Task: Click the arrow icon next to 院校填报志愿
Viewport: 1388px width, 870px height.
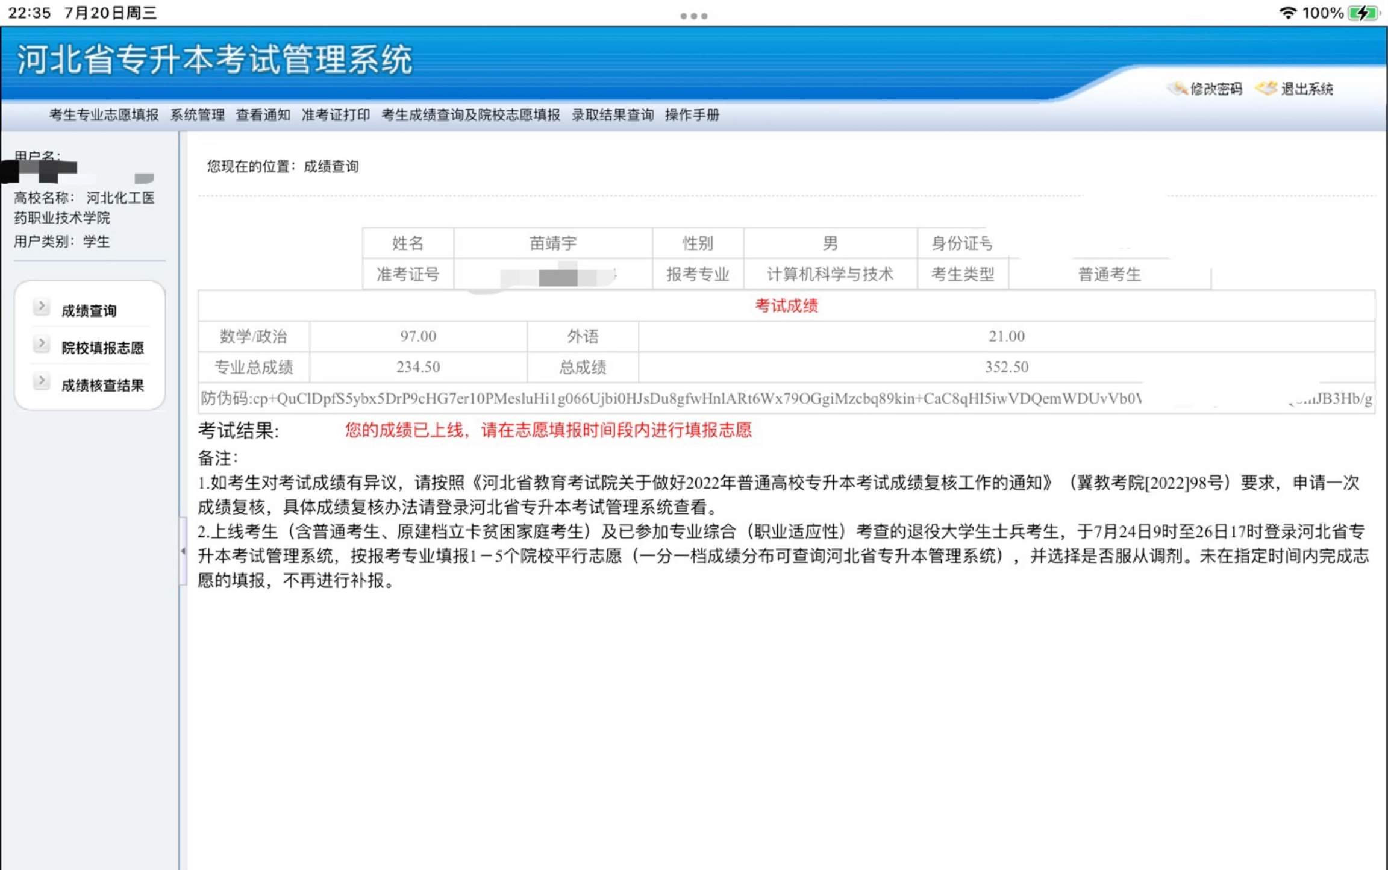Action: coord(41,344)
